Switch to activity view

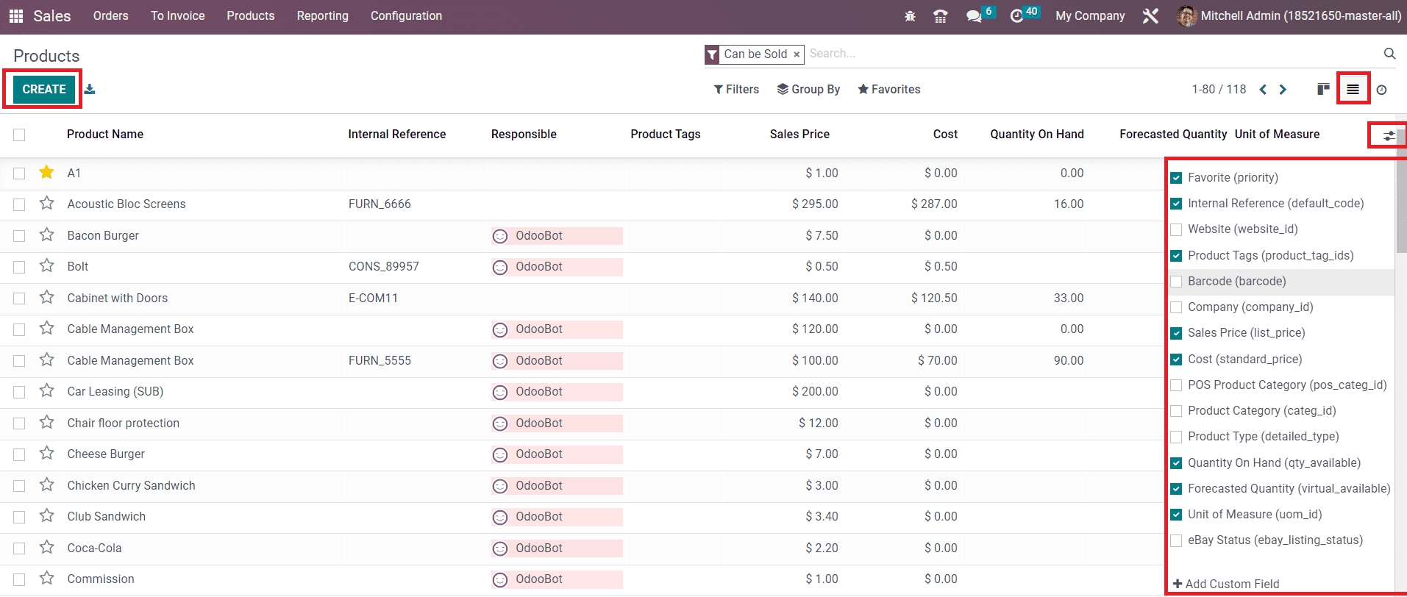click(x=1381, y=90)
